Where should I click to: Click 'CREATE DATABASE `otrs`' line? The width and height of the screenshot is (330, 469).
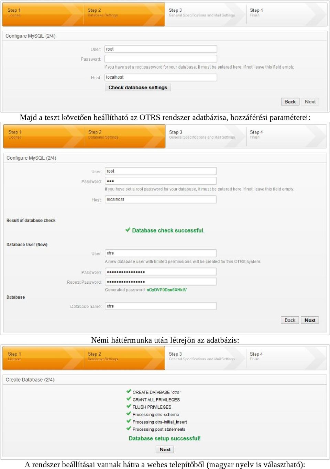[x=156, y=392]
